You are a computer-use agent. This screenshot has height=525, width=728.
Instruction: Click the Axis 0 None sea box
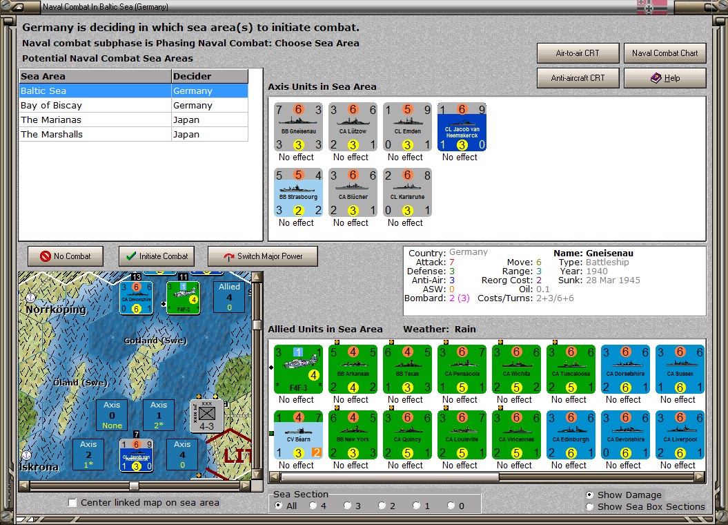click(112, 415)
